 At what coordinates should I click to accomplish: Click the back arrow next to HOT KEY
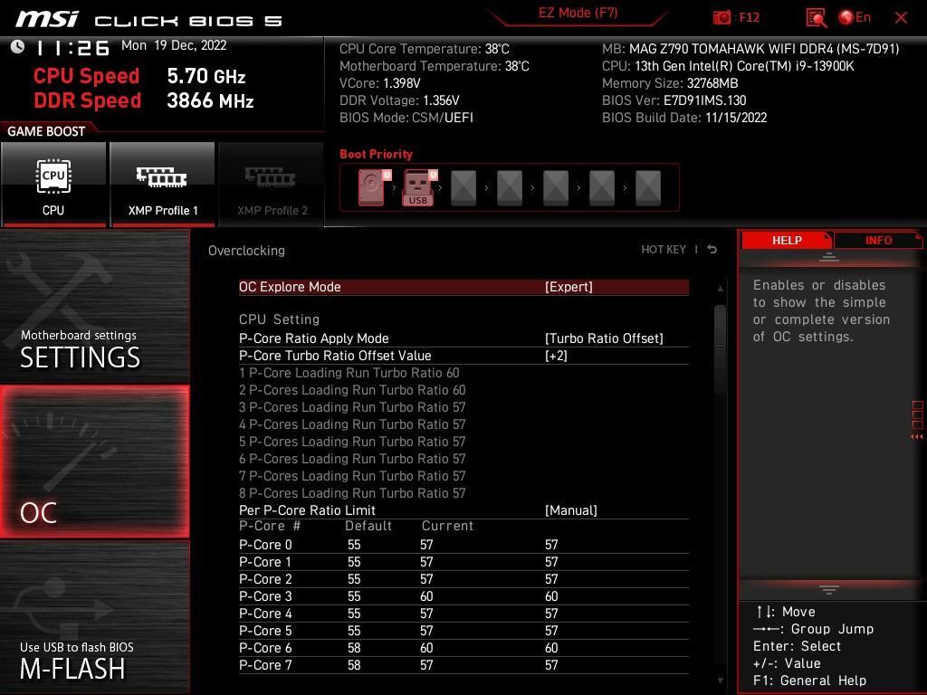point(712,250)
